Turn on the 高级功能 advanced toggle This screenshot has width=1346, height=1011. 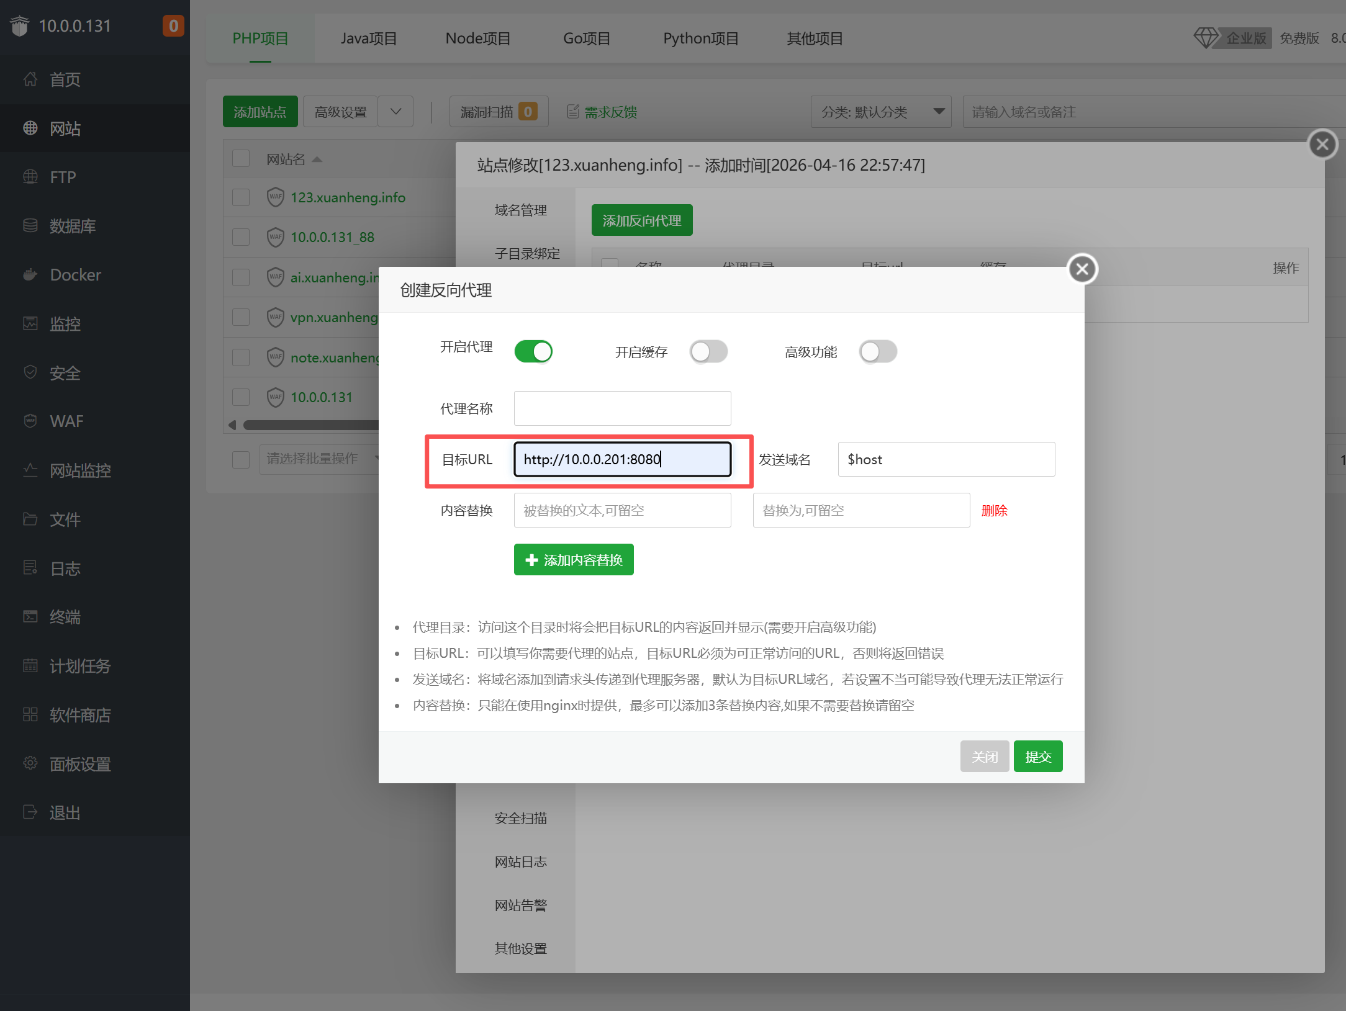click(878, 351)
